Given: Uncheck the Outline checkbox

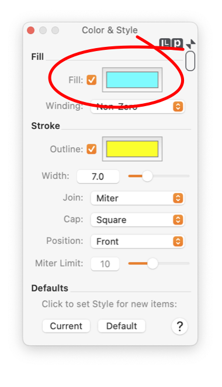Looking at the screenshot, I should (x=92, y=149).
